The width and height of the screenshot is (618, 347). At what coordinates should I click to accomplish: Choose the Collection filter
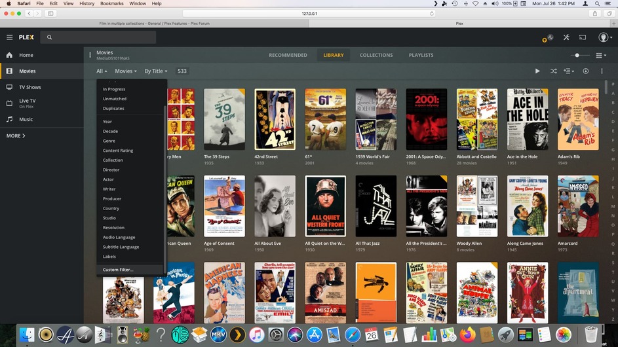(x=130, y=160)
